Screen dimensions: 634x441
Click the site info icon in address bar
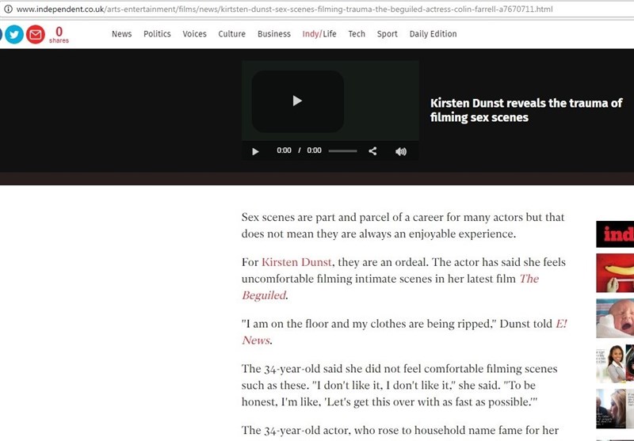click(x=7, y=9)
